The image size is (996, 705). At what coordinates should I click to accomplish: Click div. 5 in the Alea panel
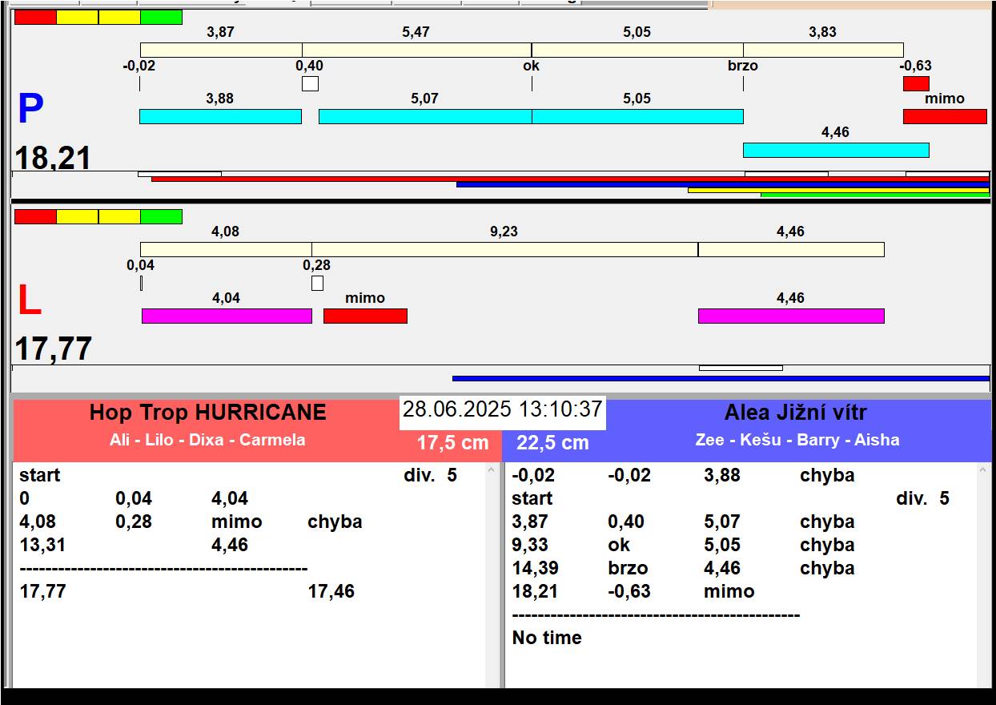(x=922, y=499)
